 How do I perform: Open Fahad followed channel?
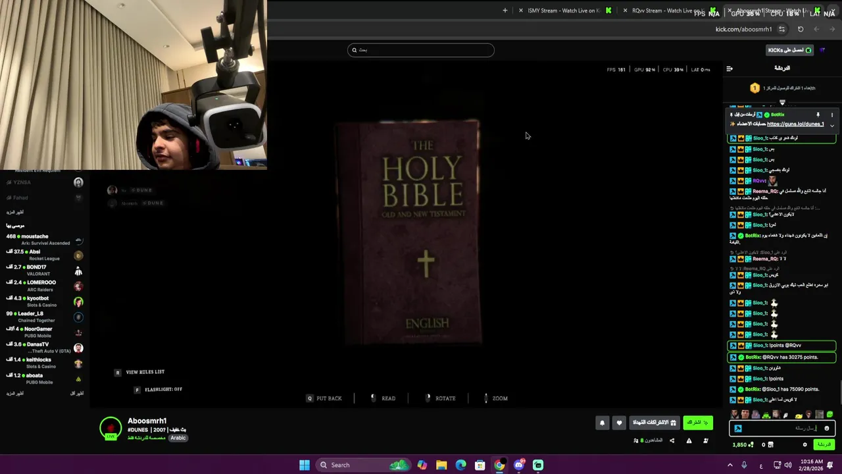[x=45, y=197]
